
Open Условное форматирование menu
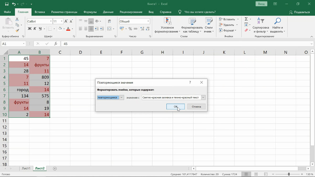click(x=167, y=25)
